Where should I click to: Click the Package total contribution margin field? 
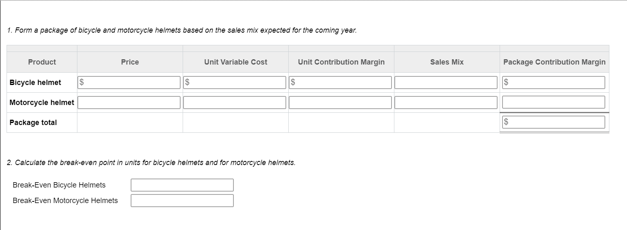tap(554, 122)
